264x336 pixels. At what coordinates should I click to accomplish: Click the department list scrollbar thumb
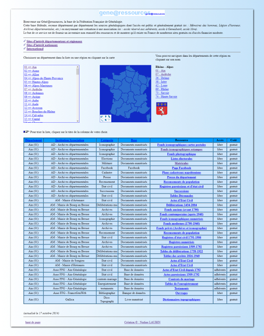point(78,71)
